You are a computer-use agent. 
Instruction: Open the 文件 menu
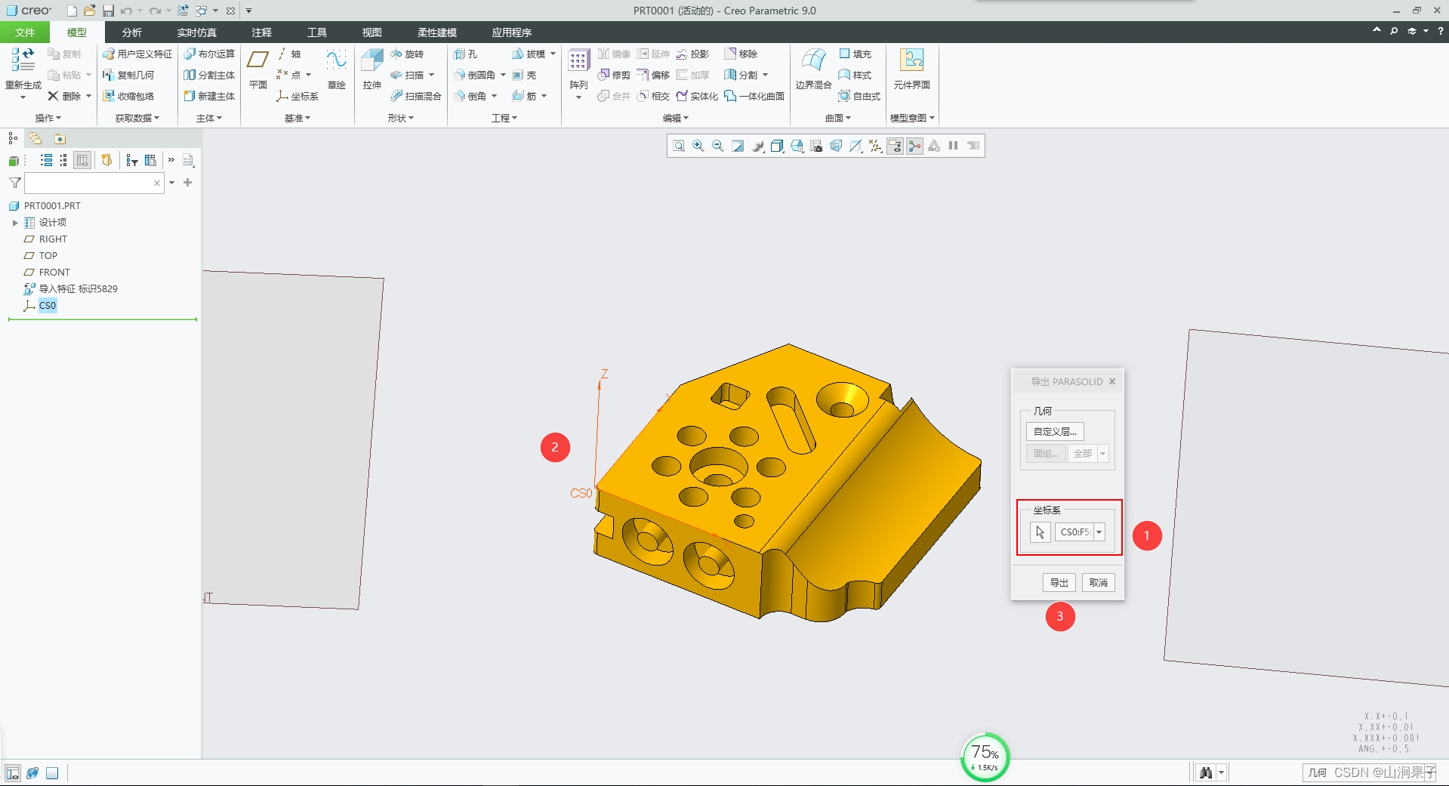coord(24,32)
